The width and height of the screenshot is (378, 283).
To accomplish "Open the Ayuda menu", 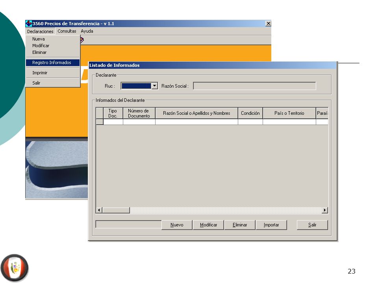I will (87, 31).
